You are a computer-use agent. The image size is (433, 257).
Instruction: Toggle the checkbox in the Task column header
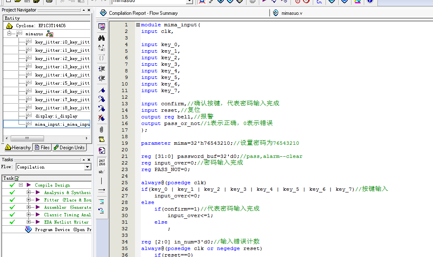(16, 178)
